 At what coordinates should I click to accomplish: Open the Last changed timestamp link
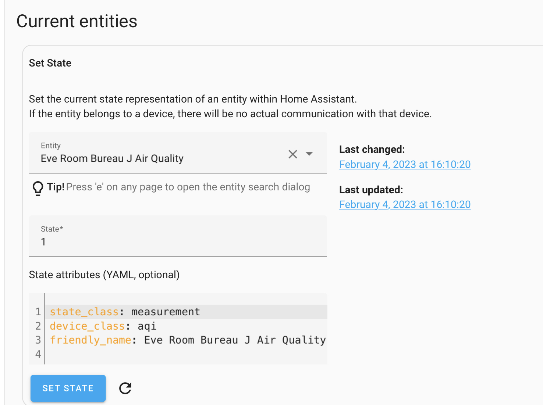[x=405, y=164]
